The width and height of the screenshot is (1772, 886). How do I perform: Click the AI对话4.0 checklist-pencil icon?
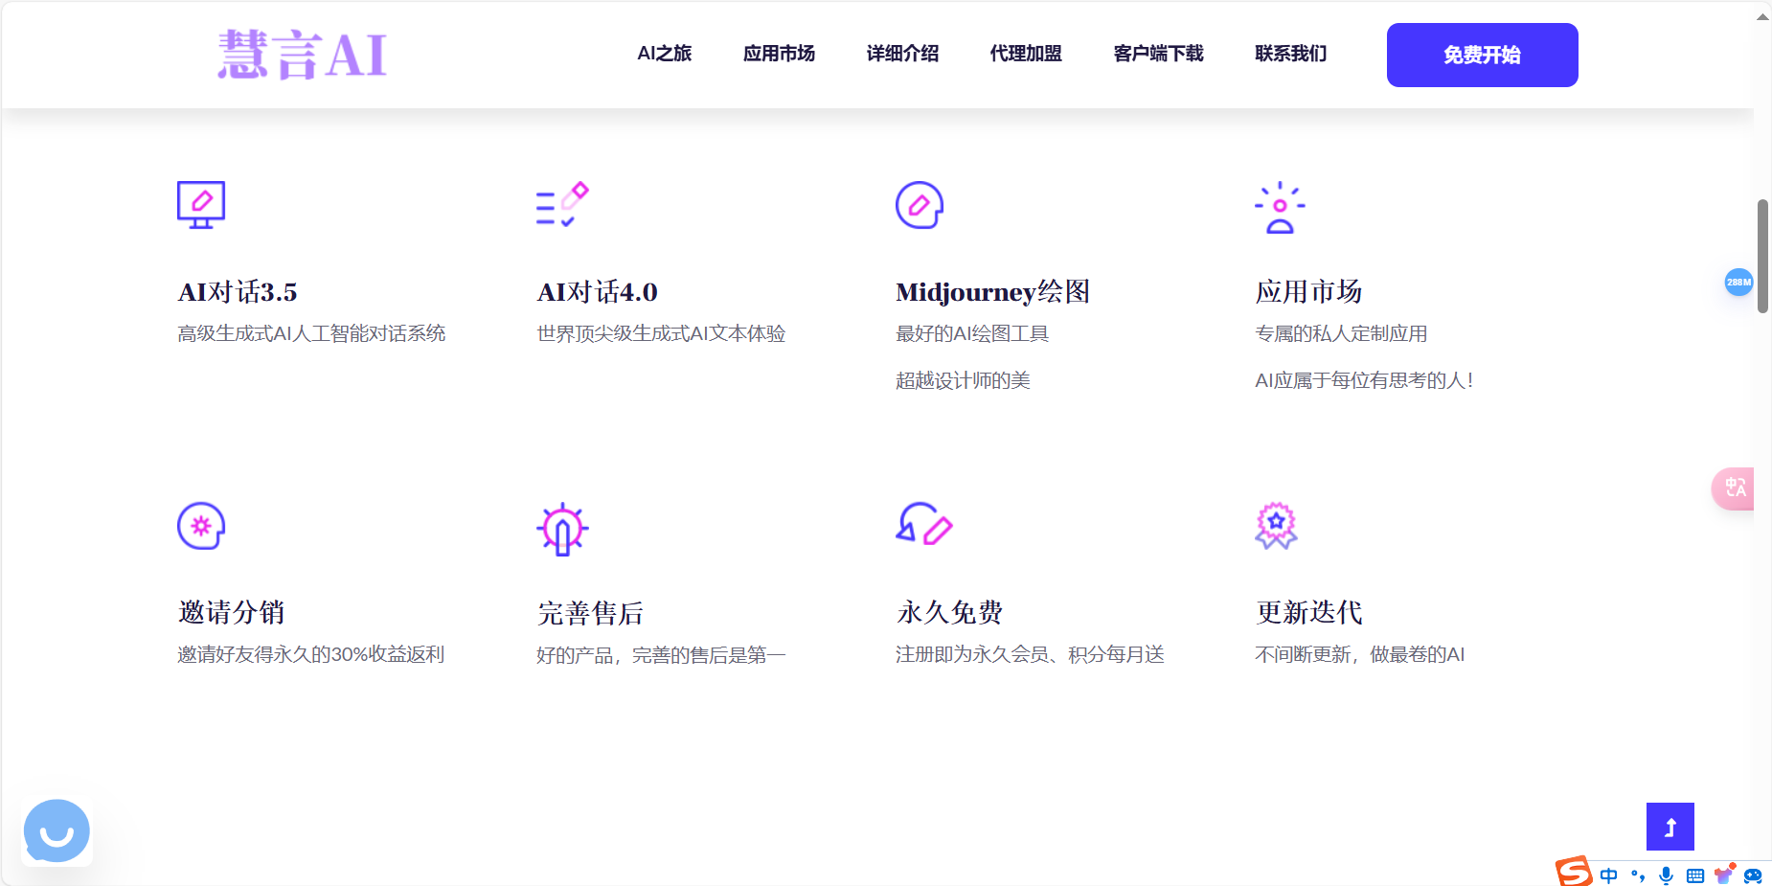coord(561,203)
